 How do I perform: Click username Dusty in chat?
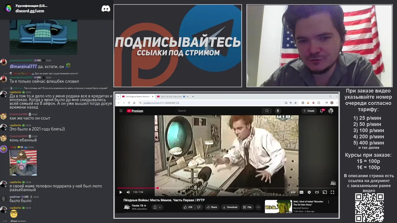(x=13, y=147)
